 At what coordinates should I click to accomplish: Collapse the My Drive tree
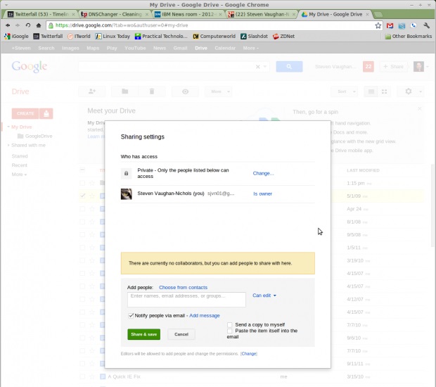pyautogui.click(x=8, y=127)
